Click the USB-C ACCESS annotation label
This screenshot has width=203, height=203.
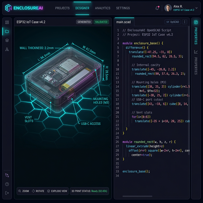point(91,124)
